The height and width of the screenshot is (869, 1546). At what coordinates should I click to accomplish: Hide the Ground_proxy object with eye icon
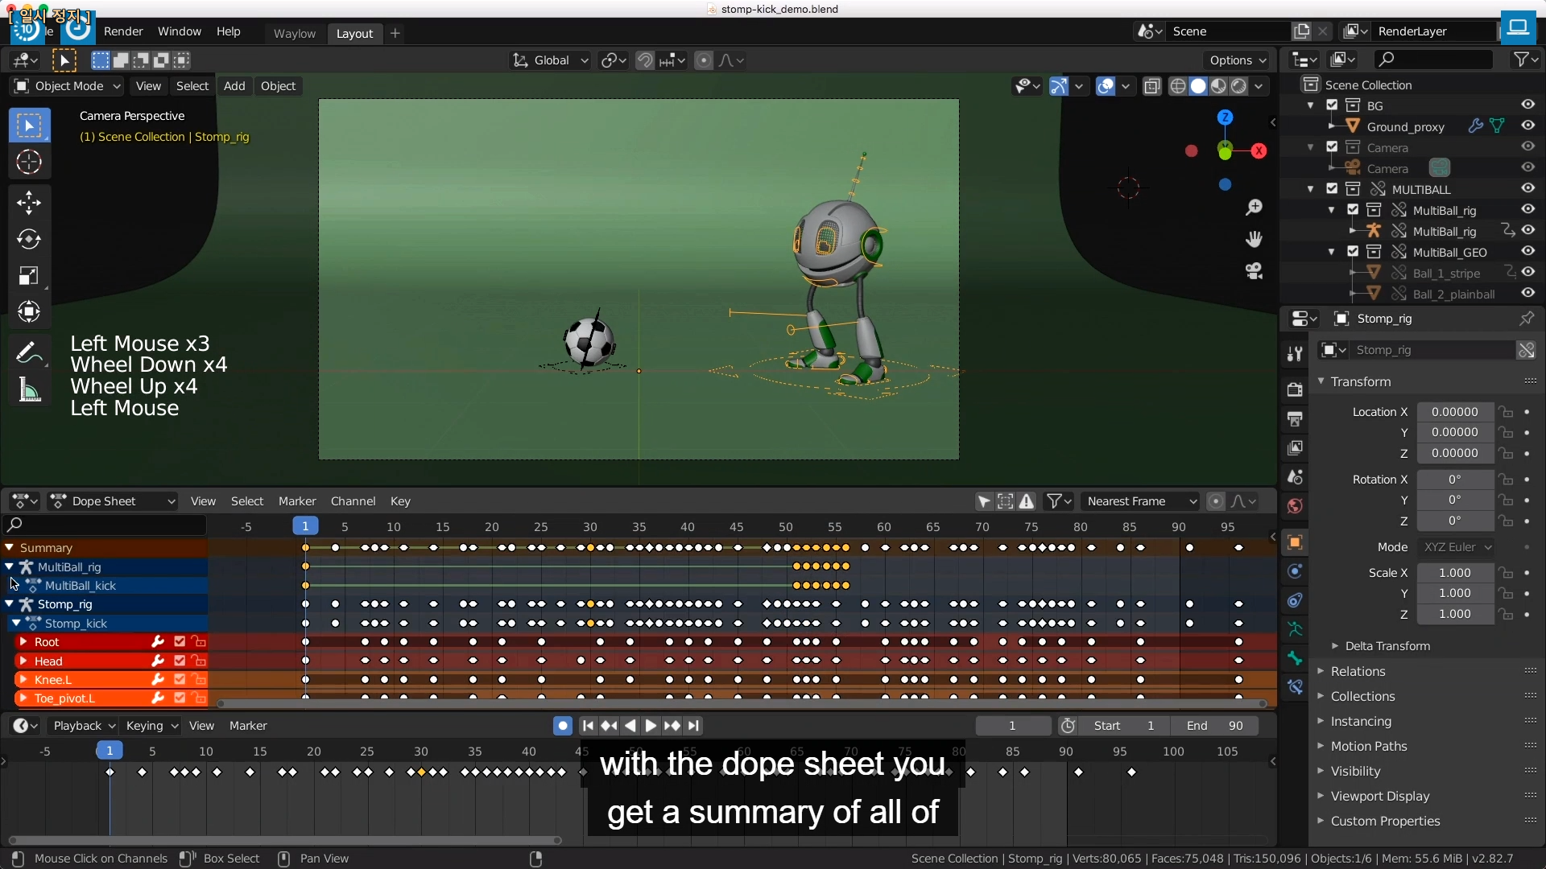[x=1527, y=126]
